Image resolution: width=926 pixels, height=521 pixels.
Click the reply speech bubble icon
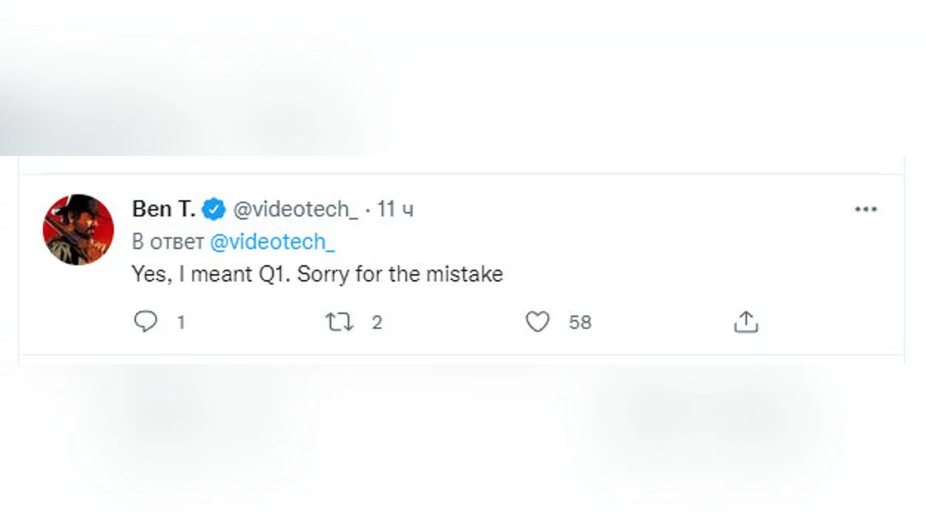coord(146,322)
